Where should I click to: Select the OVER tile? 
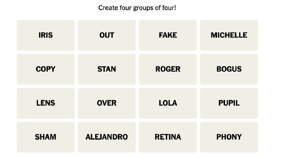click(x=107, y=103)
